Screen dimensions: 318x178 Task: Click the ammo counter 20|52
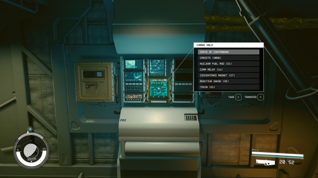point(287,162)
